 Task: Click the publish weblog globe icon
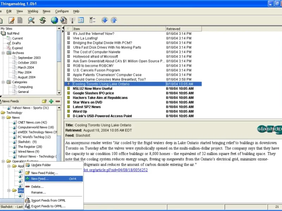(x=54, y=20)
